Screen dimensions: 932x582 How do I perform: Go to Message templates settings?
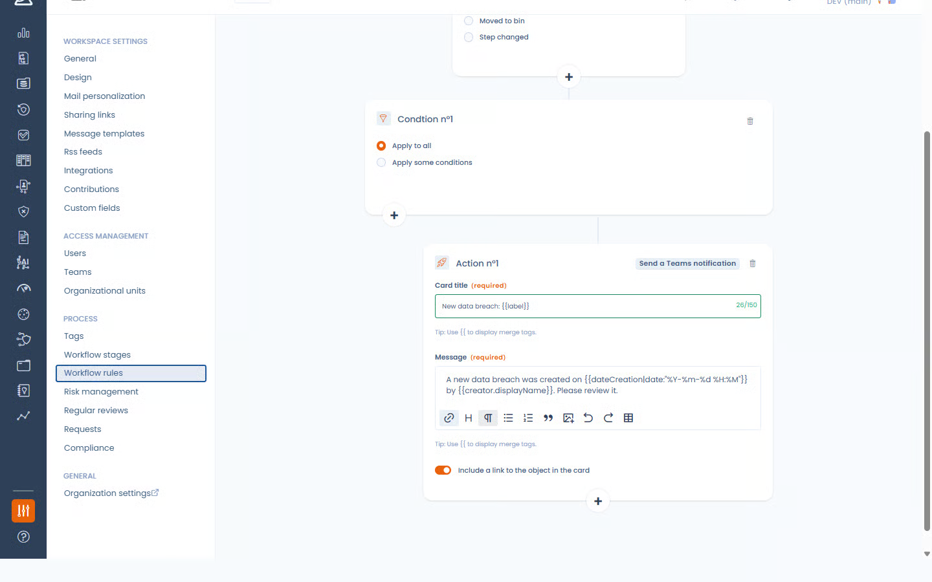click(x=104, y=133)
